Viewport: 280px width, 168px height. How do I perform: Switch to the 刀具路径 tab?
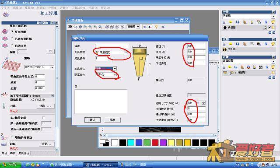(x=24, y=153)
